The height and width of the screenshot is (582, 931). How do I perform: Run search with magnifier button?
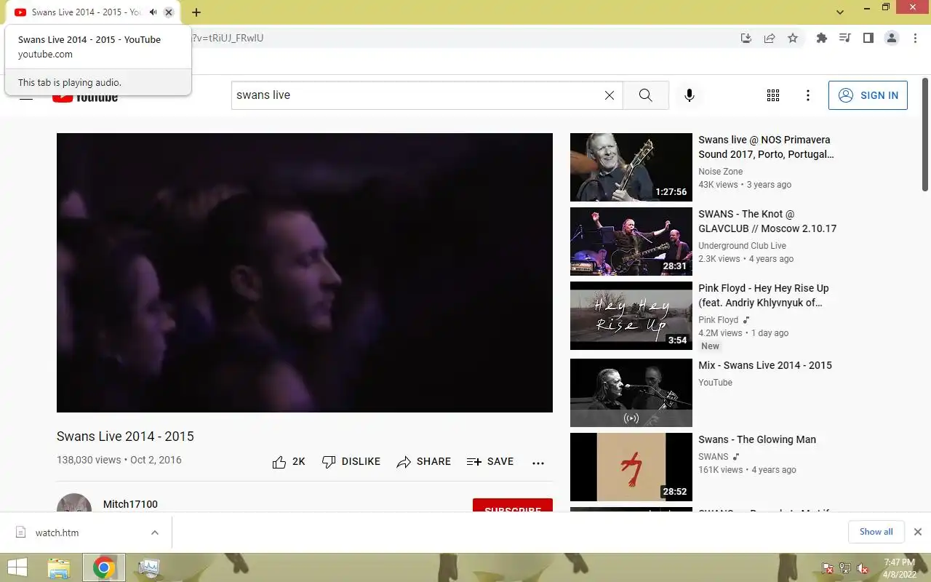point(645,95)
